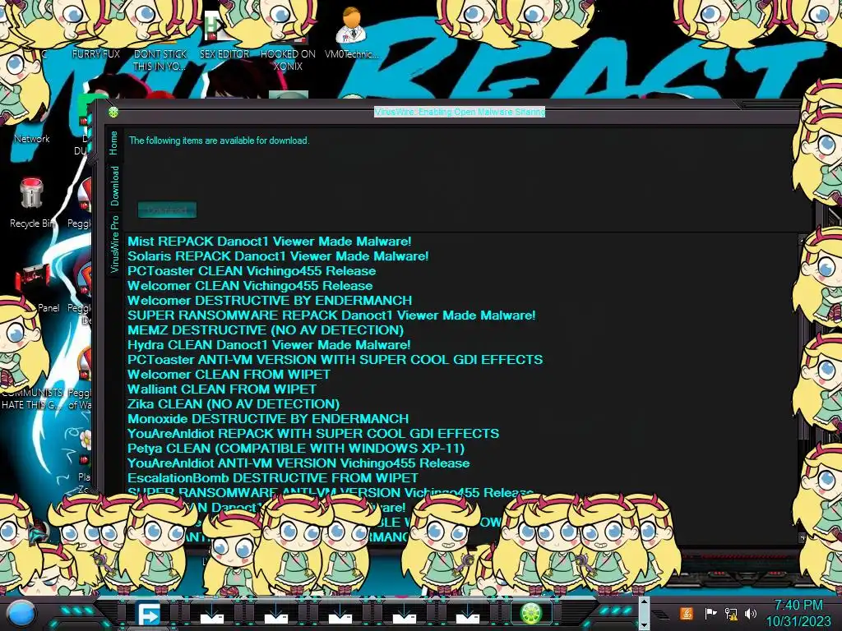842x631 pixels.
Task: Select the Recycle Bin desktop icon
Action: pyautogui.click(x=32, y=203)
